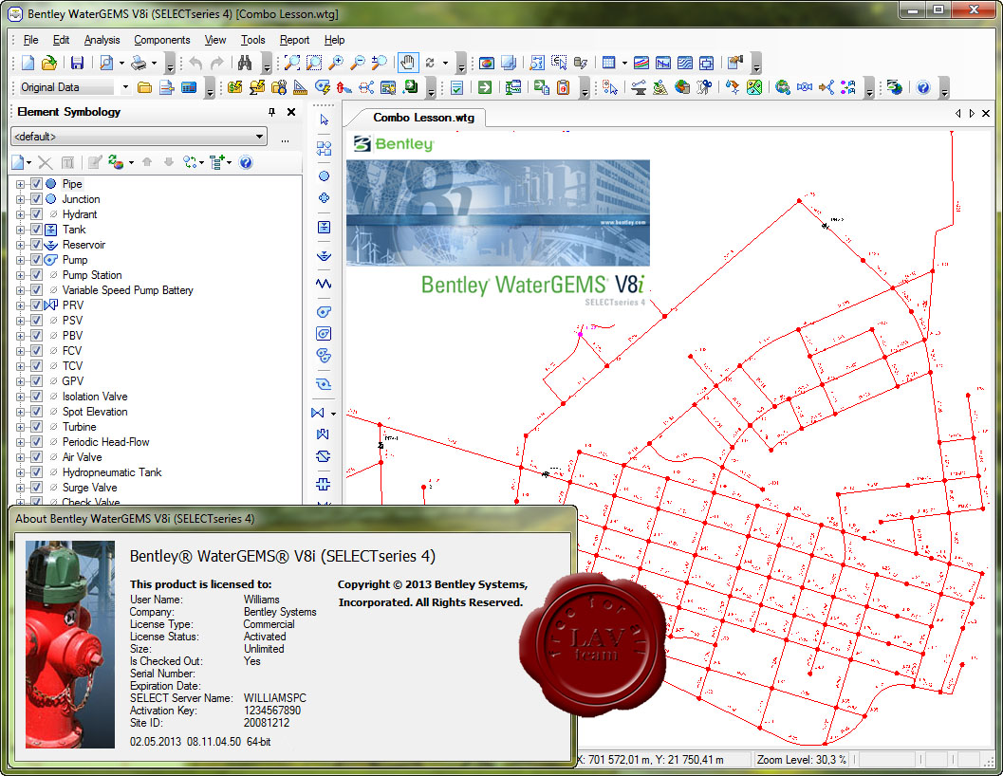Expand the Pipe tree node
The height and width of the screenshot is (776, 1003).
(x=21, y=184)
